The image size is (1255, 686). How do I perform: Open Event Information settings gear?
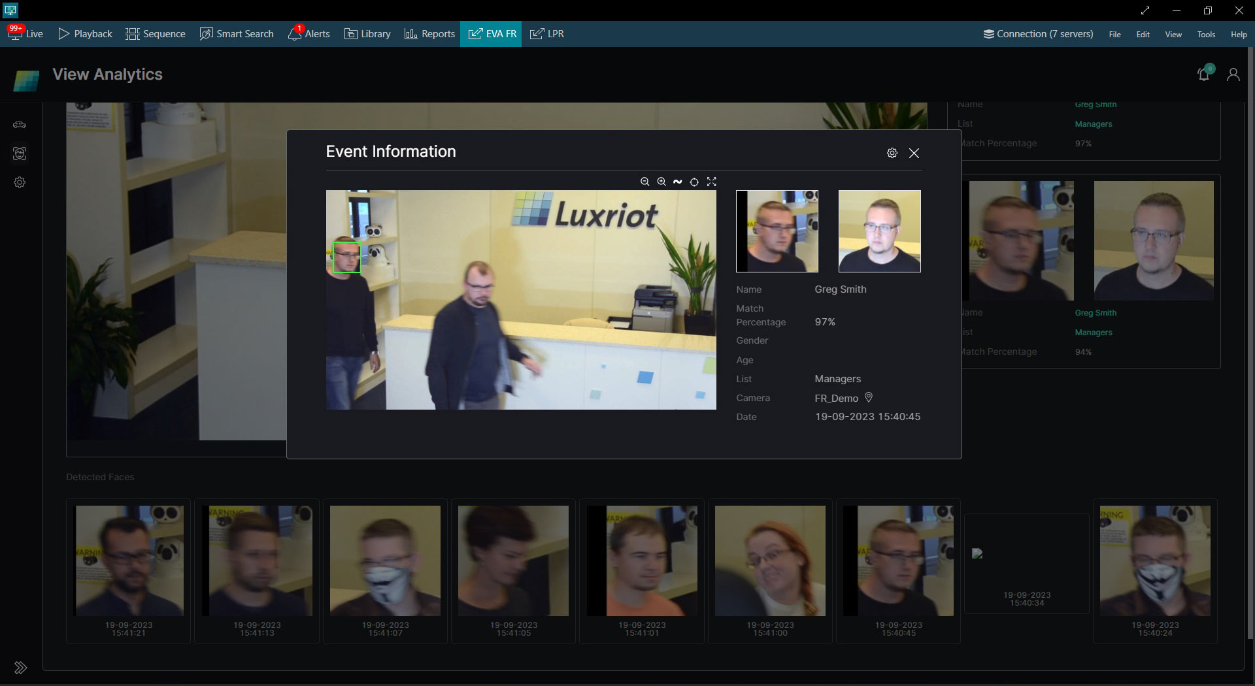(x=892, y=153)
